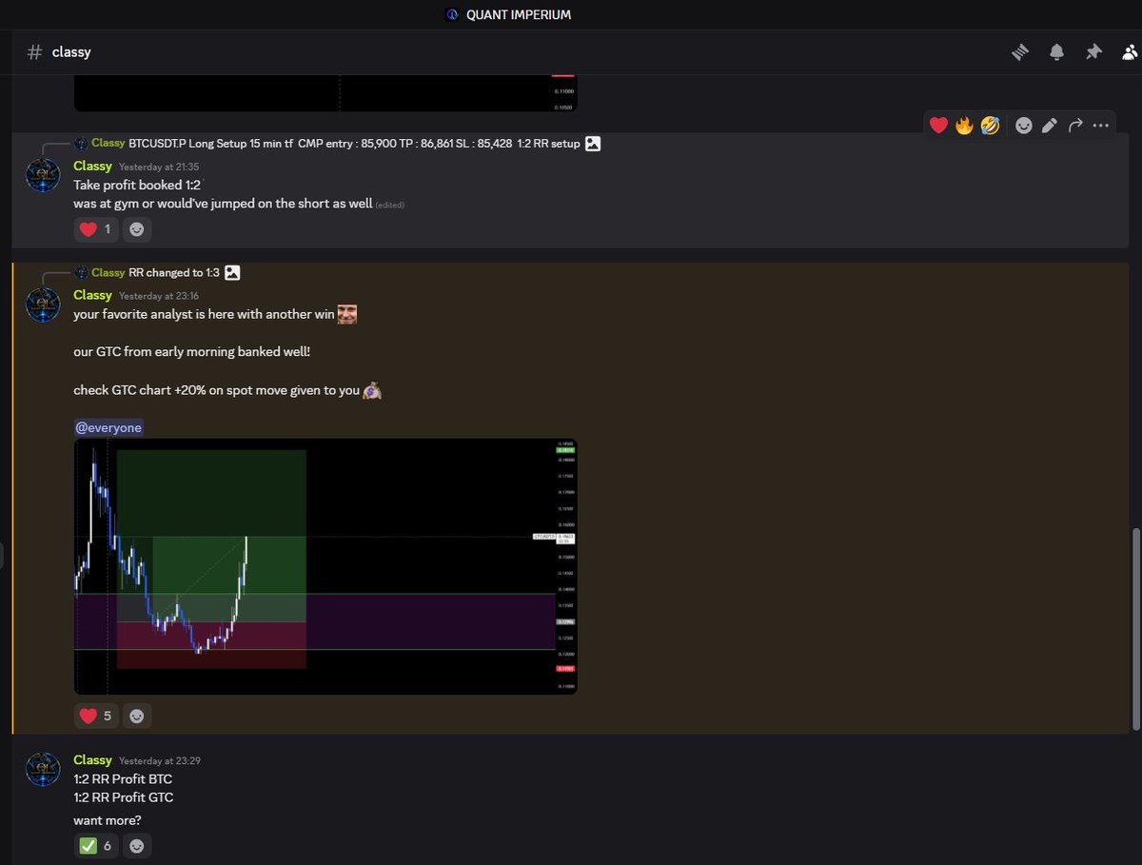Image resolution: width=1142 pixels, height=865 pixels.
Task: Click Classy avatar on 21:35 message
Action: [43, 176]
